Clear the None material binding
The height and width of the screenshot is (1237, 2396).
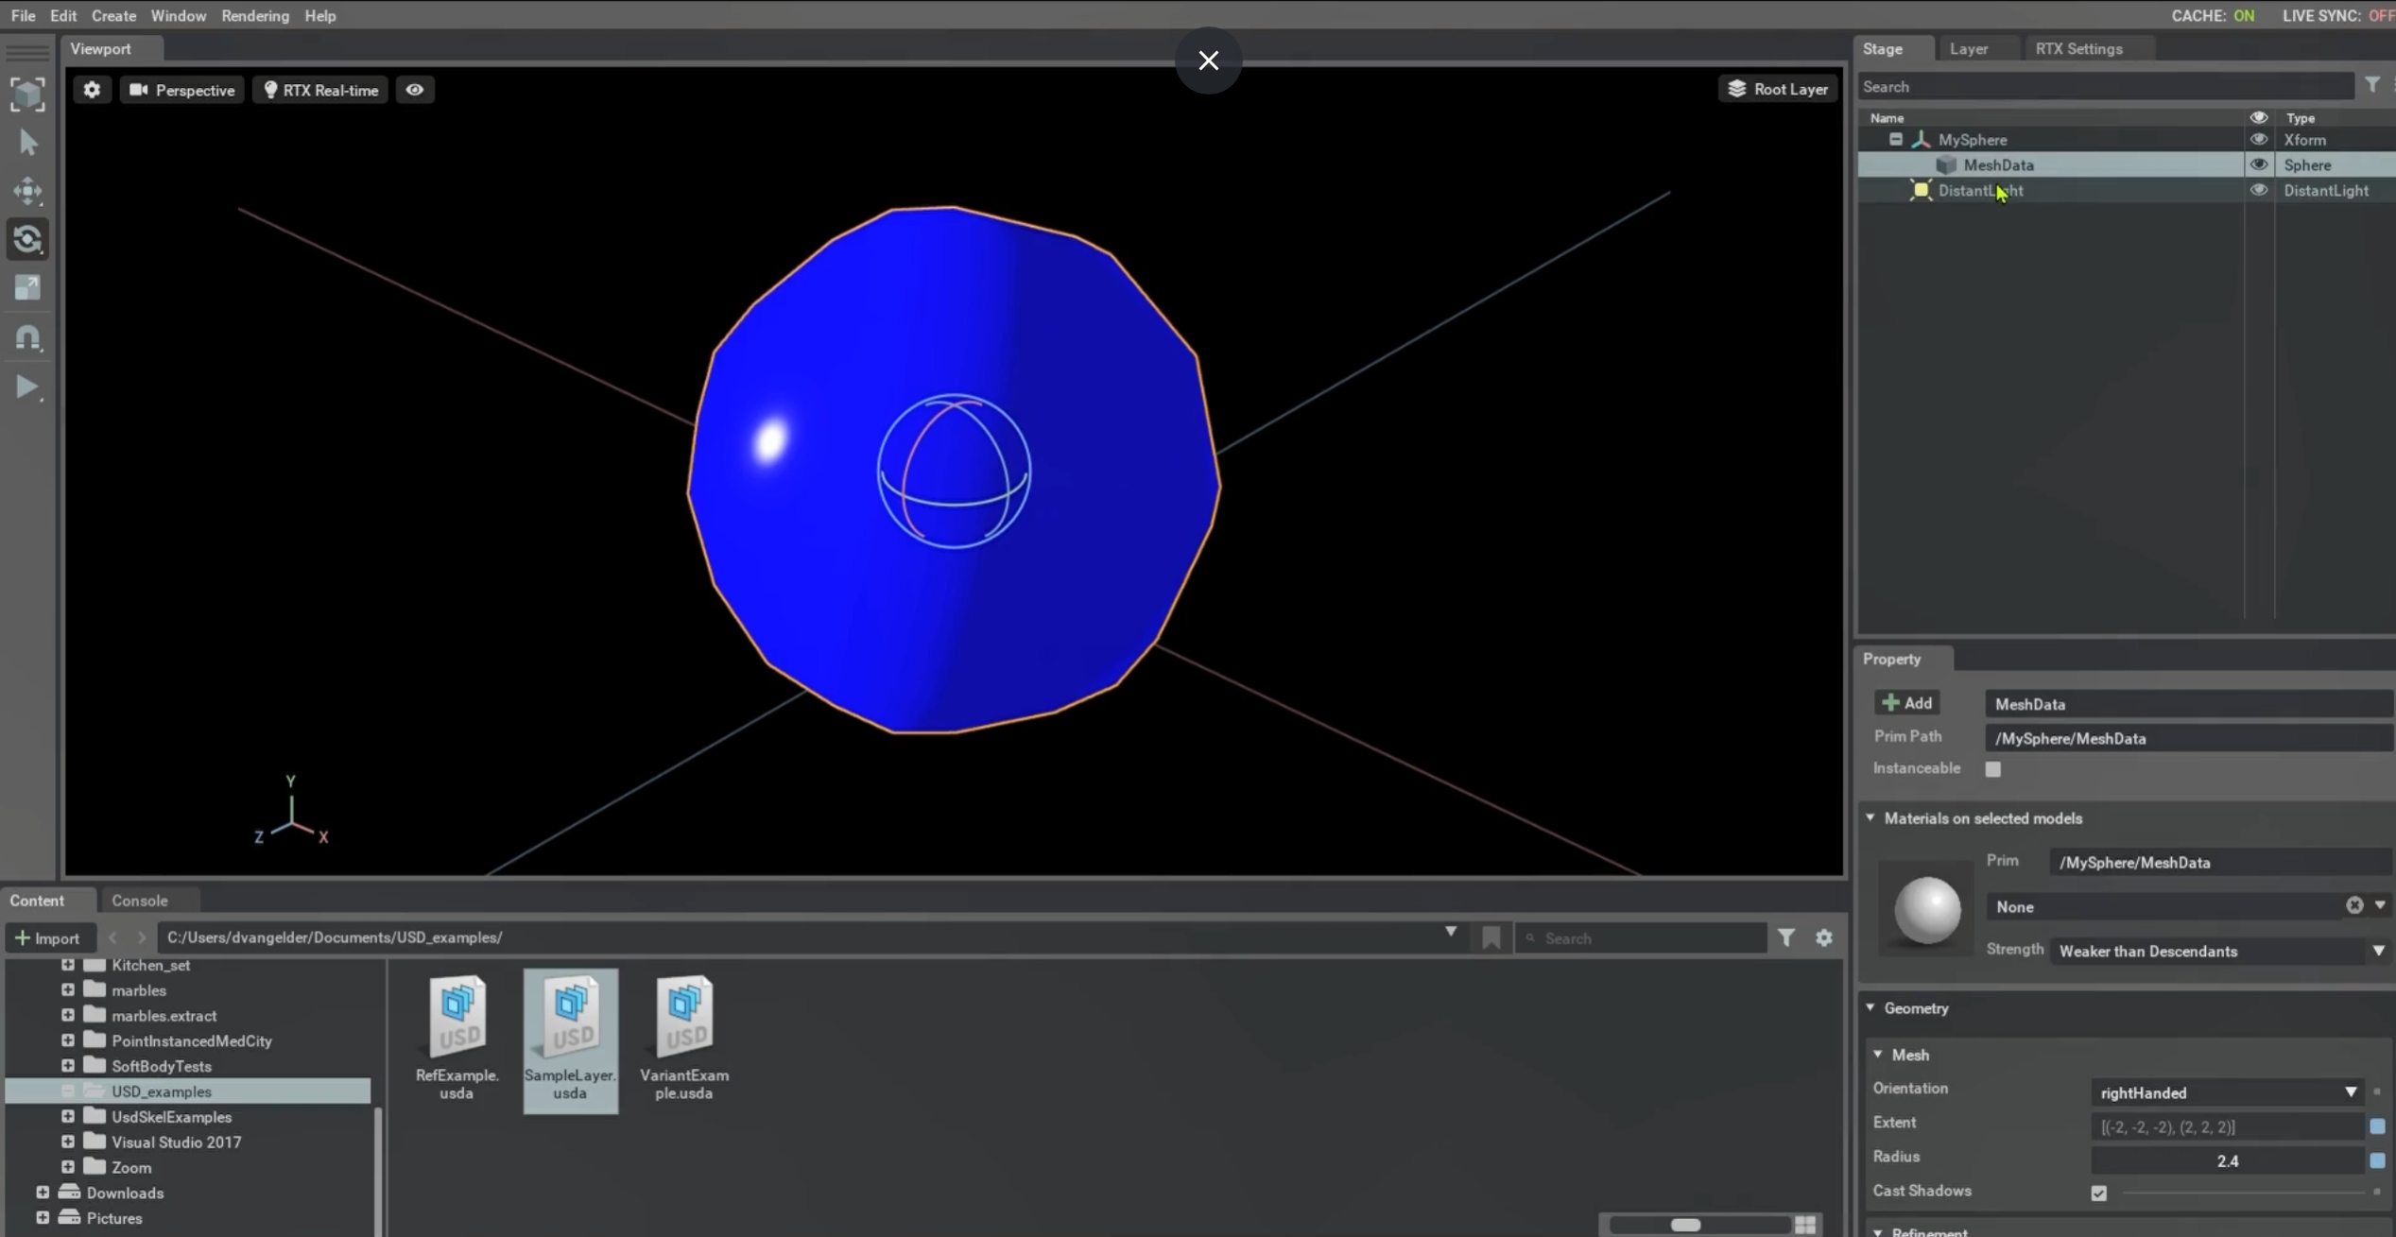2354,905
